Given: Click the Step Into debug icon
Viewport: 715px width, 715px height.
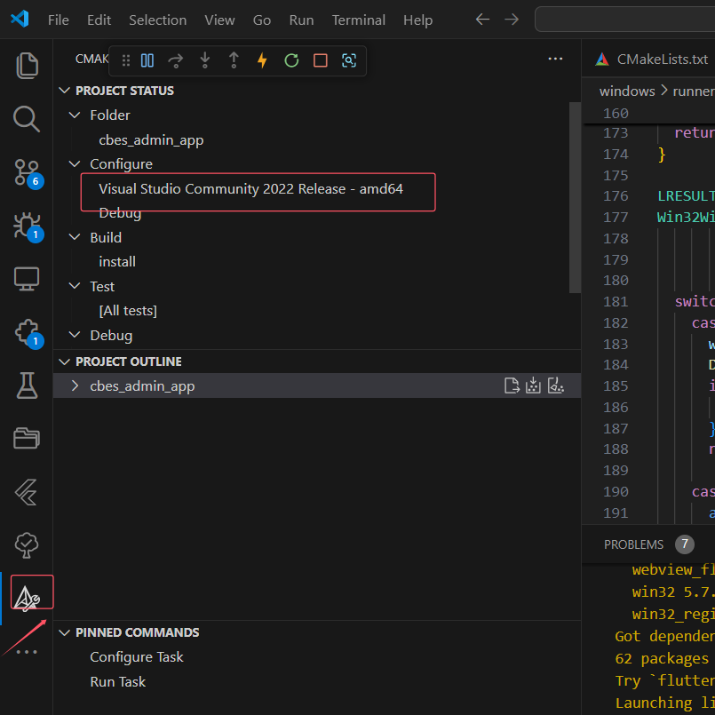Looking at the screenshot, I should point(205,60).
